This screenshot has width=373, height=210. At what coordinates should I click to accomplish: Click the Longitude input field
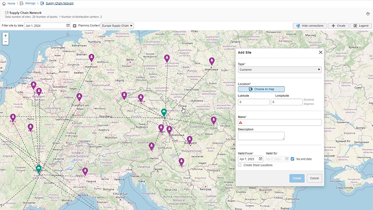coord(286,102)
